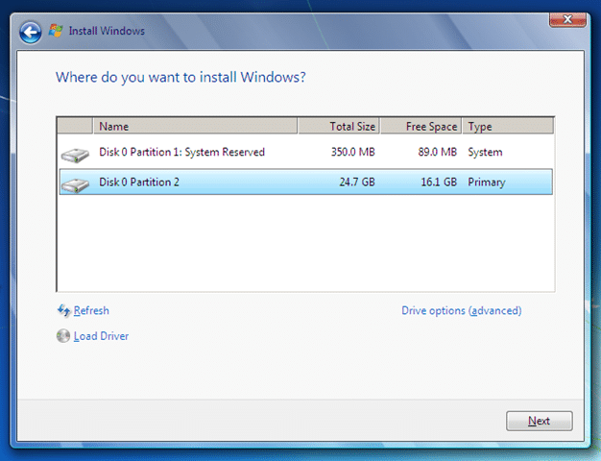Viewport: 601px width, 461px height.
Task: Sort by the Type column header
Action: (x=508, y=126)
